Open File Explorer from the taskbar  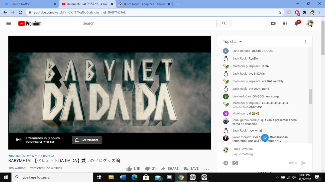(111, 177)
